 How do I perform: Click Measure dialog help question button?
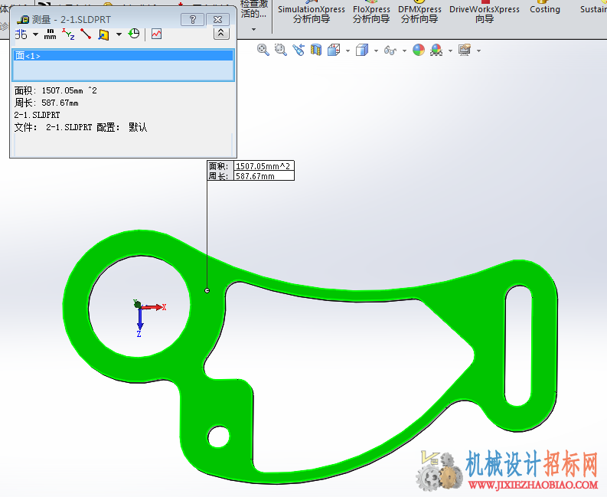tap(192, 19)
